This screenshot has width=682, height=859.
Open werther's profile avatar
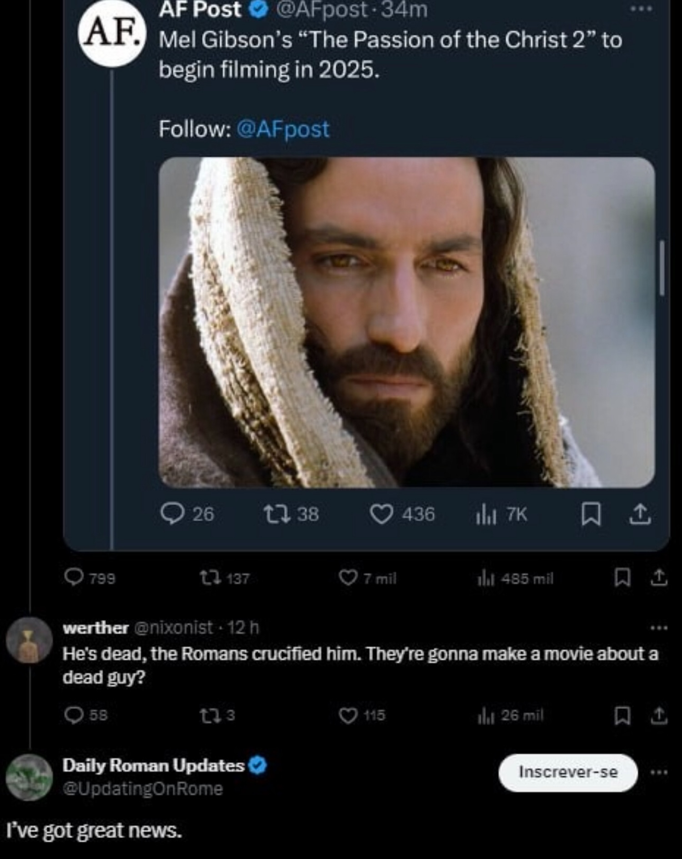pyautogui.click(x=29, y=639)
